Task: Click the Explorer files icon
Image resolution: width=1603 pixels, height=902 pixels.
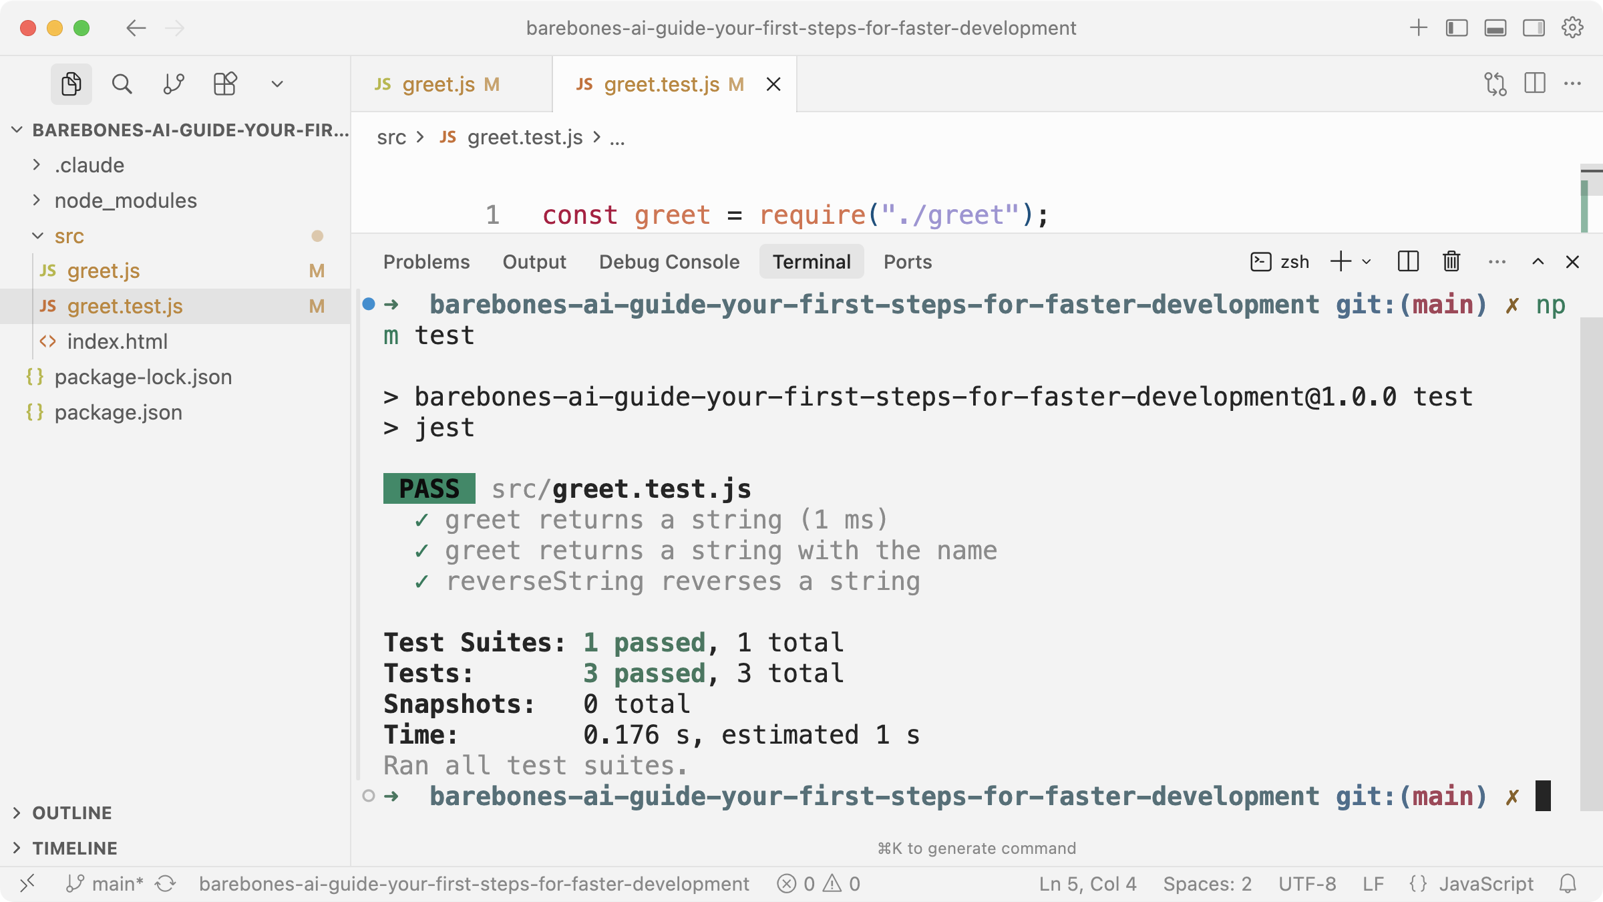Action: click(x=71, y=84)
